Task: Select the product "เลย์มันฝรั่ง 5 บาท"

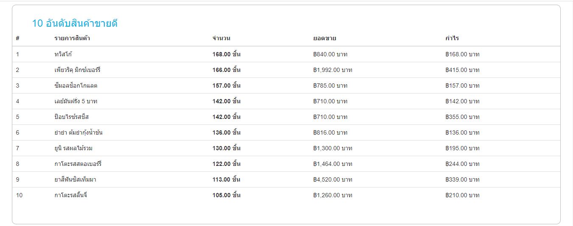Action: click(x=76, y=101)
